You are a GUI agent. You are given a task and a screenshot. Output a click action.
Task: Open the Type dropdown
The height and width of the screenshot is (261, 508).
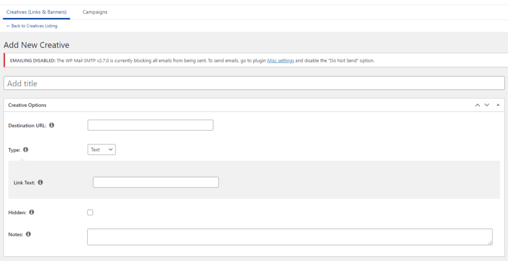tap(101, 149)
